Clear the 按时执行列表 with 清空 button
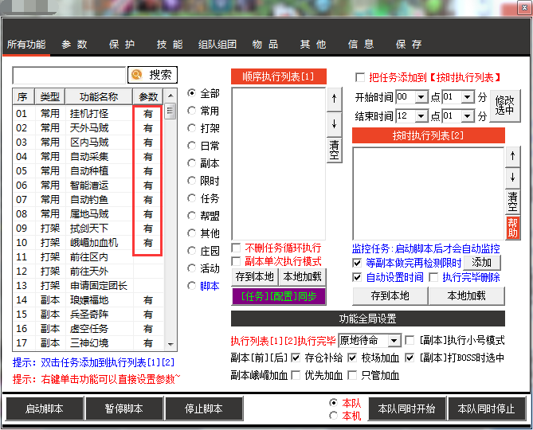533x430 pixels. [512, 201]
